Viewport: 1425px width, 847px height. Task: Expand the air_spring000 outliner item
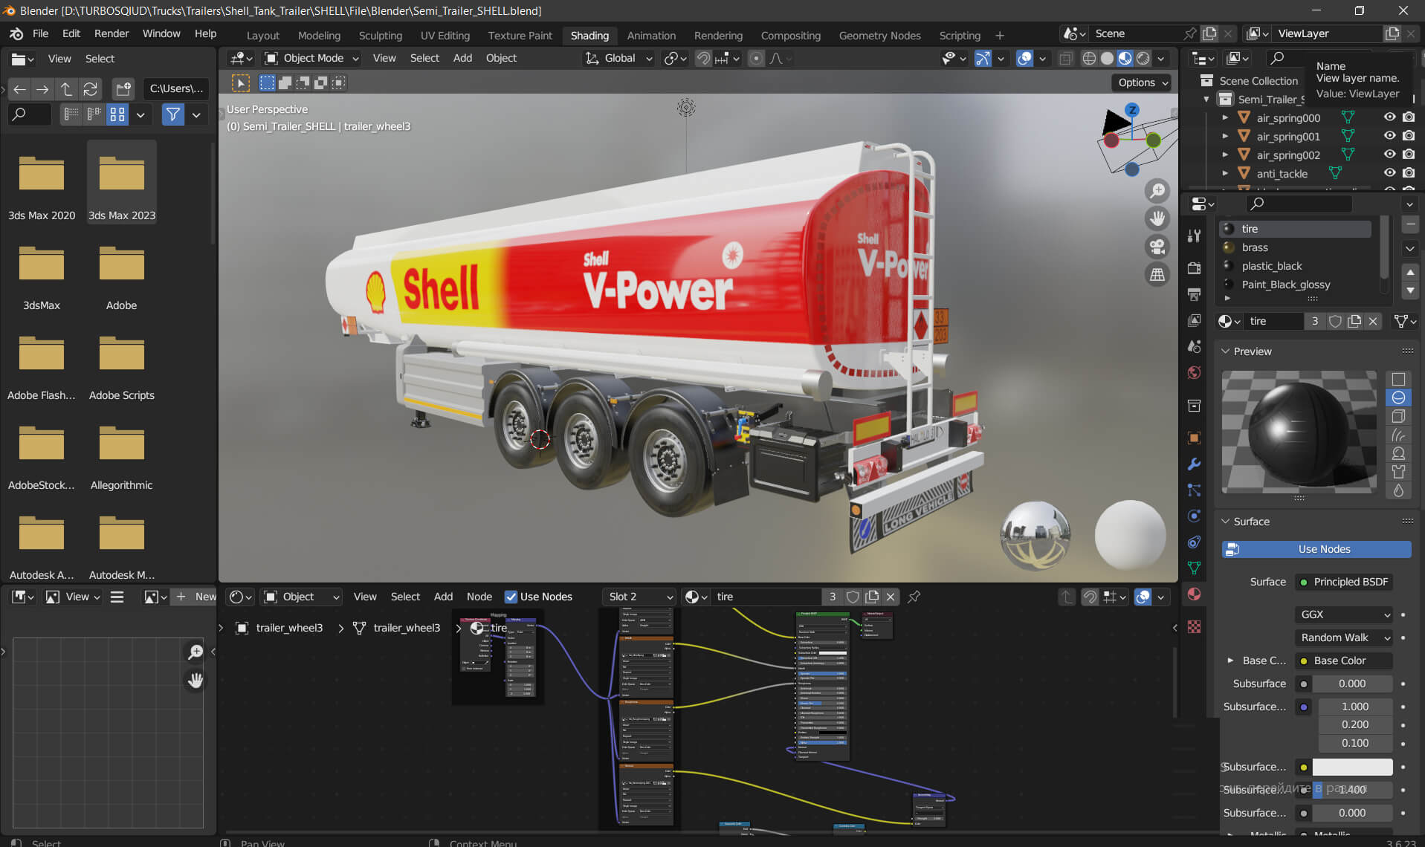(1225, 117)
